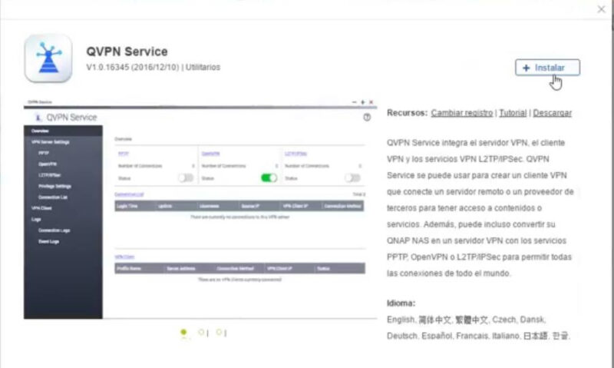
Task: Click the Instalar button
Action: [547, 68]
